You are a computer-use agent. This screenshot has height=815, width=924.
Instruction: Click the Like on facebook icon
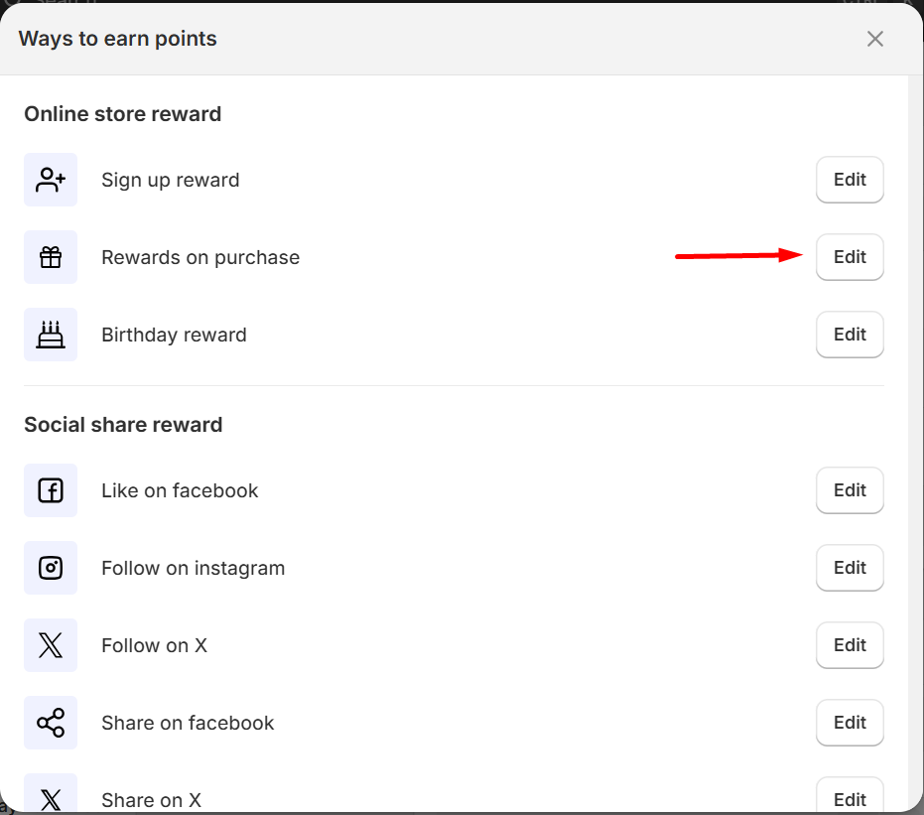click(x=51, y=490)
